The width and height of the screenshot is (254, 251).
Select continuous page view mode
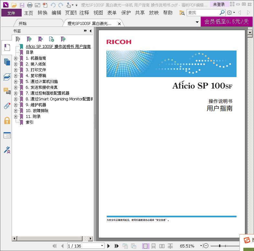(x=153, y=246)
